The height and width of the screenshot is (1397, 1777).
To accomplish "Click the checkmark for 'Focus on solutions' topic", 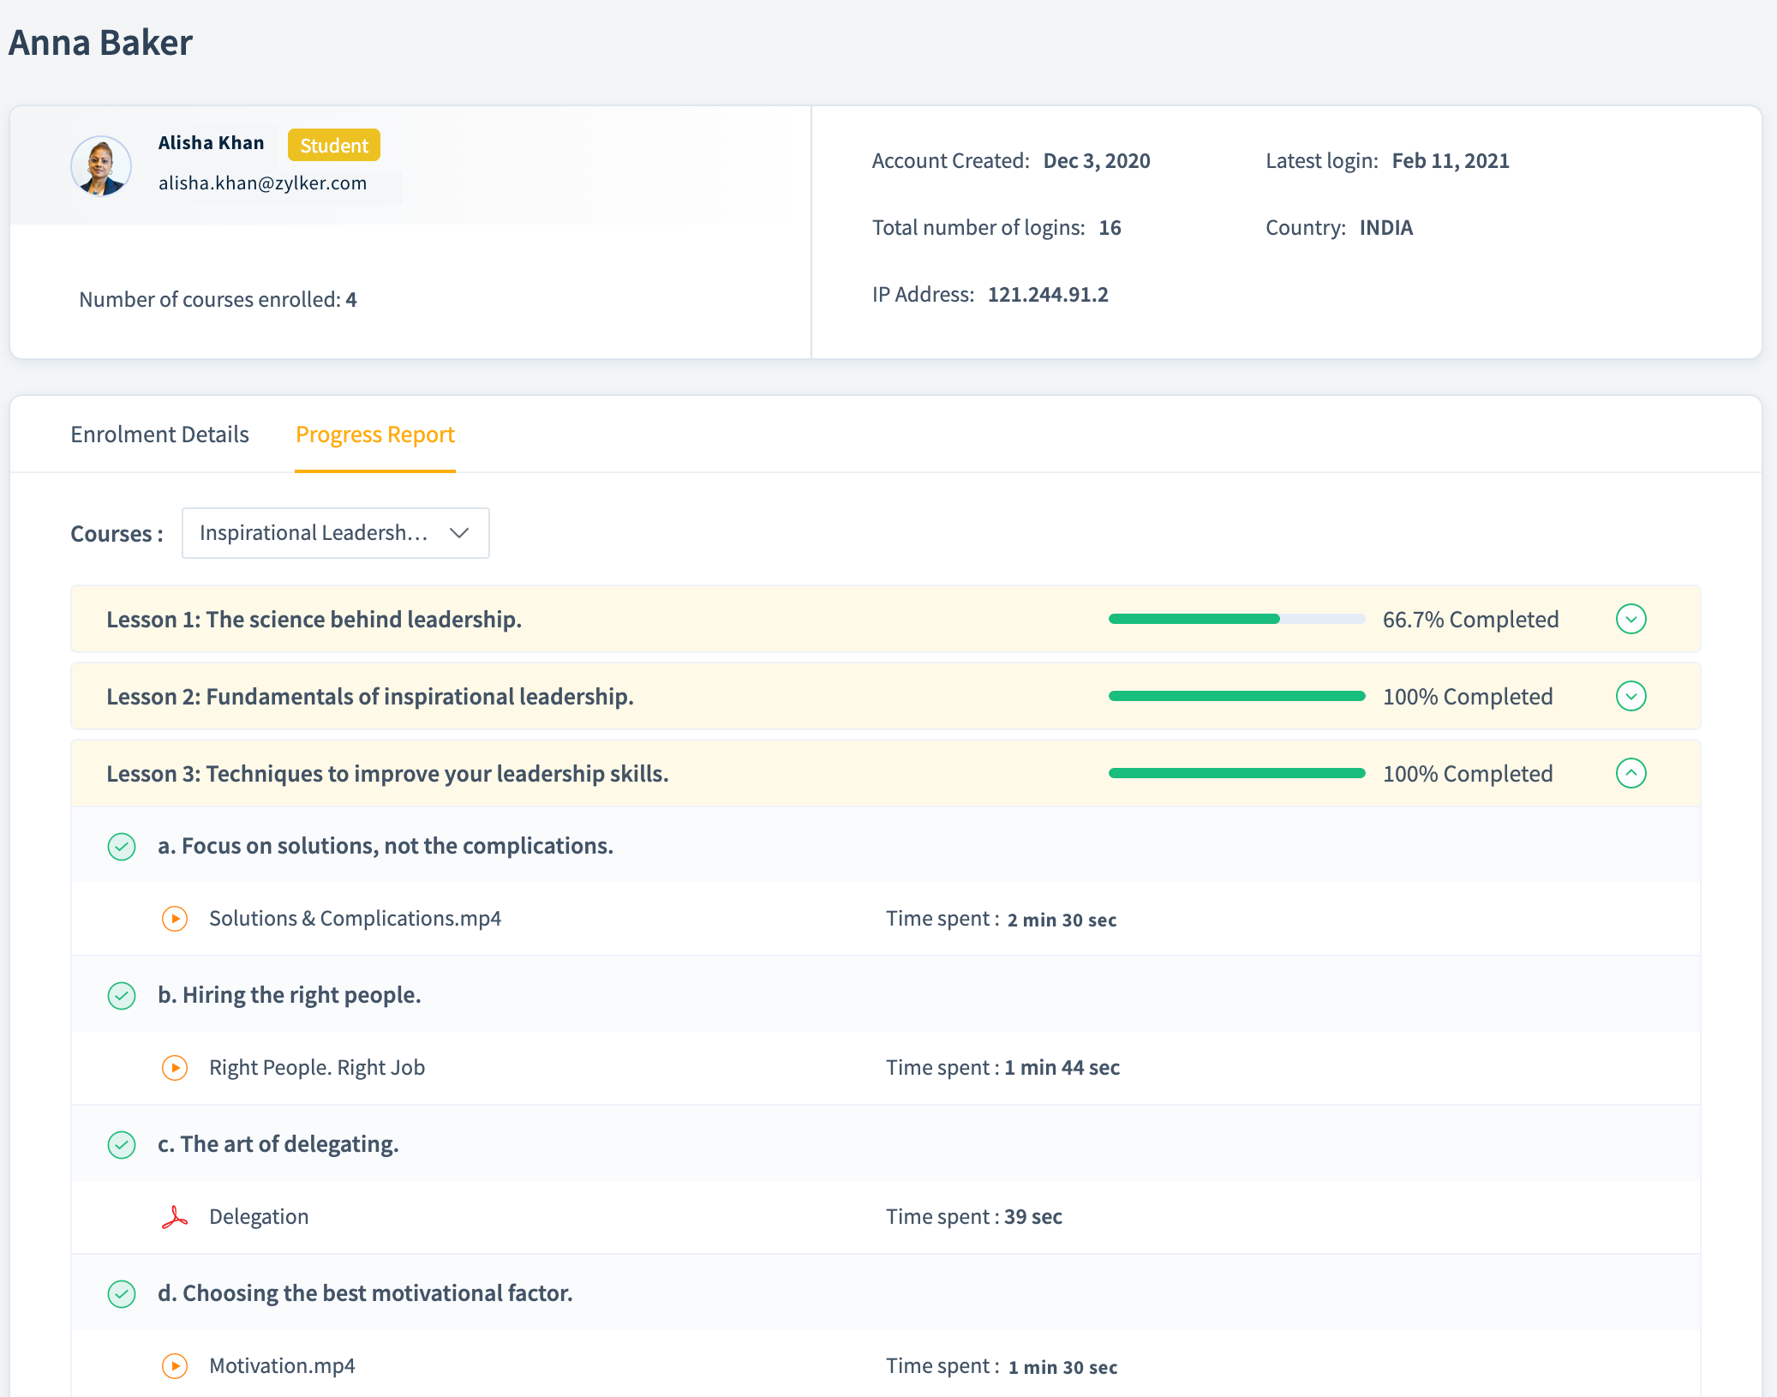I will (x=122, y=847).
